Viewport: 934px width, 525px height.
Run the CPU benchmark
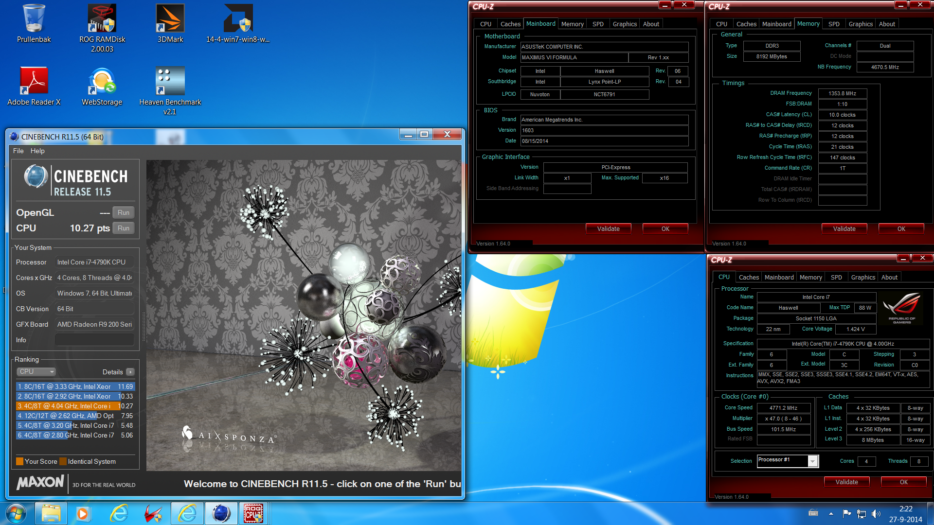(124, 228)
